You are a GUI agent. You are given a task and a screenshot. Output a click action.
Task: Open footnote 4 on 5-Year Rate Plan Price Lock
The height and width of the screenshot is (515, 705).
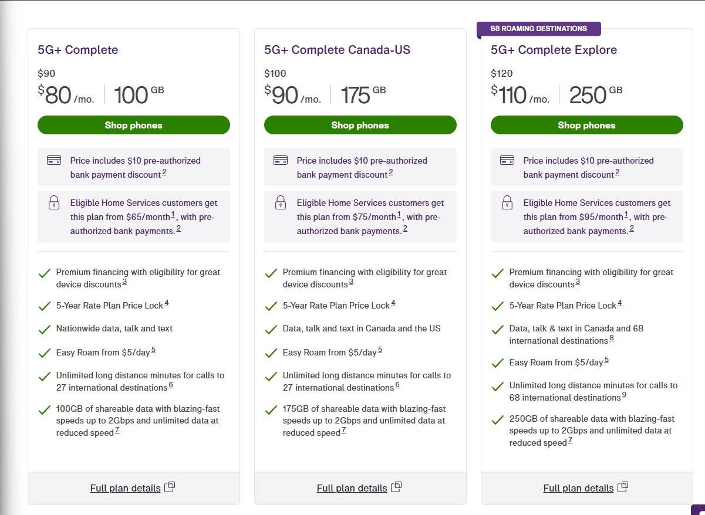click(x=166, y=302)
